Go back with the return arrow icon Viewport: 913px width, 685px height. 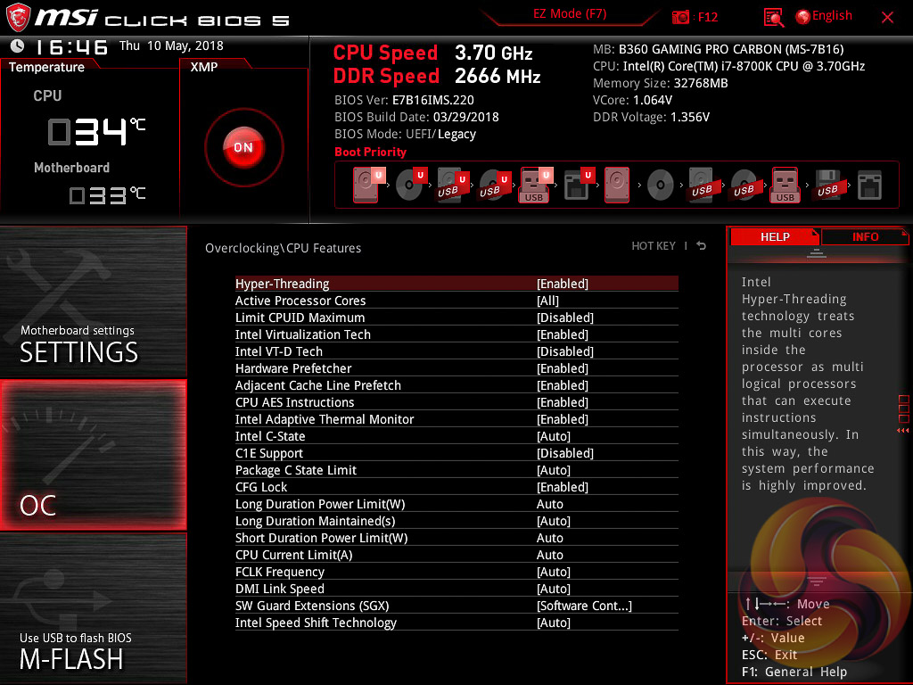click(x=701, y=246)
